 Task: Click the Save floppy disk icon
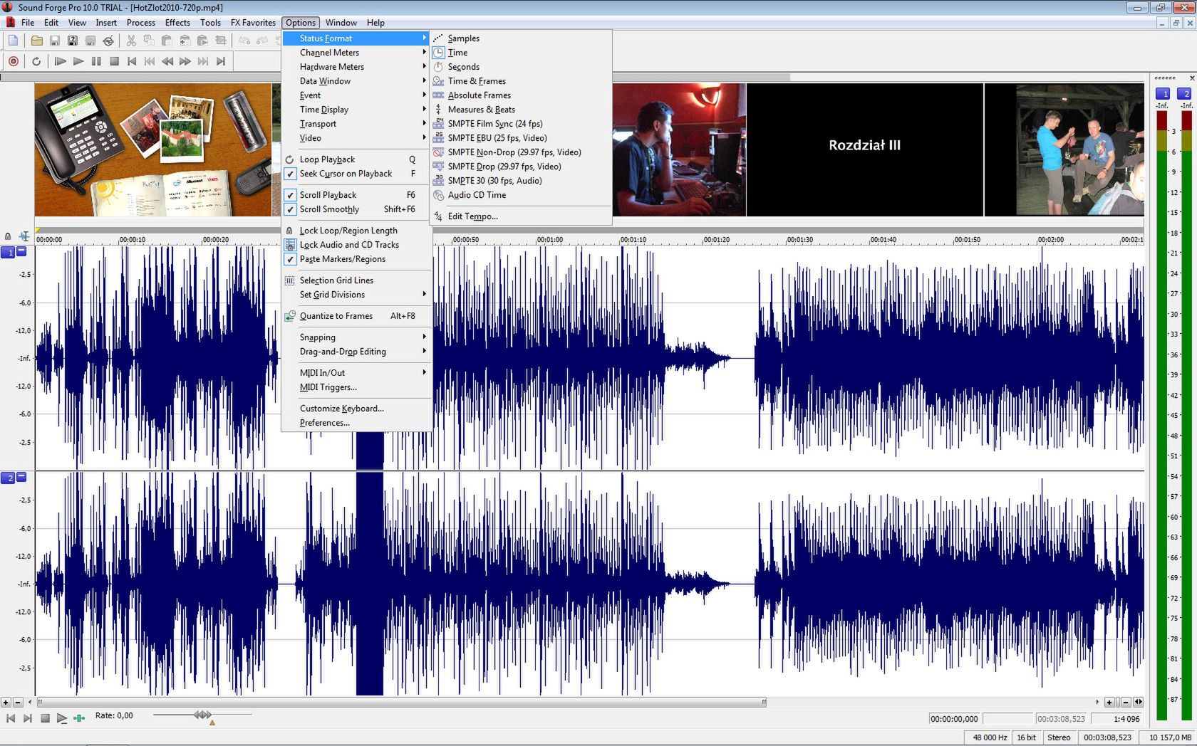[55, 41]
